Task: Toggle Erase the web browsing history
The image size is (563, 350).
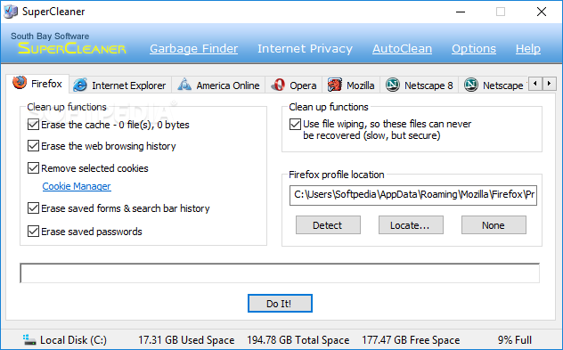Action: point(33,146)
